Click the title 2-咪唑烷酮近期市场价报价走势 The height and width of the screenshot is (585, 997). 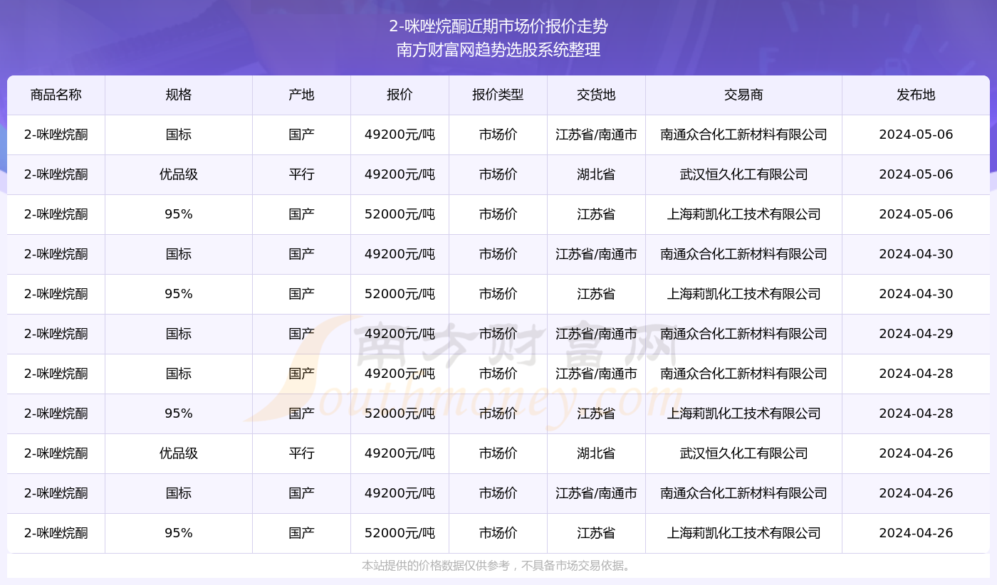pos(499,26)
